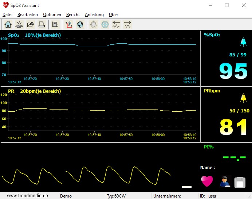Click the pink heart pulse icon

point(207,181)
